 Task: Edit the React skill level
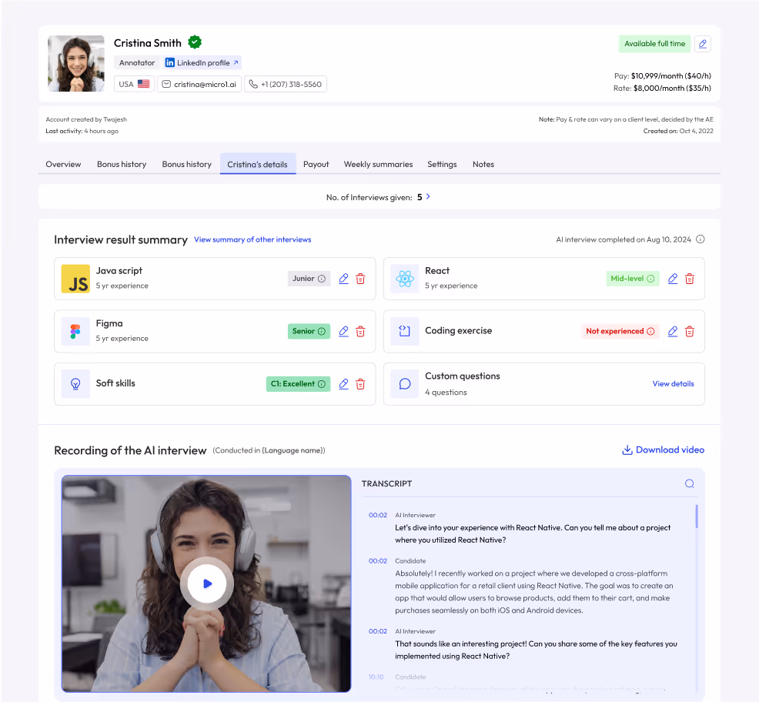click(x=673, y=279)
